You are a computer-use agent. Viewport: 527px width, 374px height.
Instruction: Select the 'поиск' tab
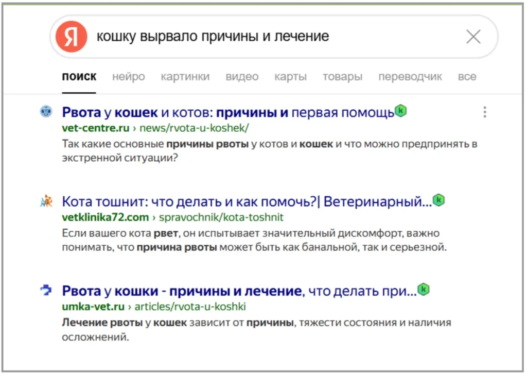[x=79, y=77]
